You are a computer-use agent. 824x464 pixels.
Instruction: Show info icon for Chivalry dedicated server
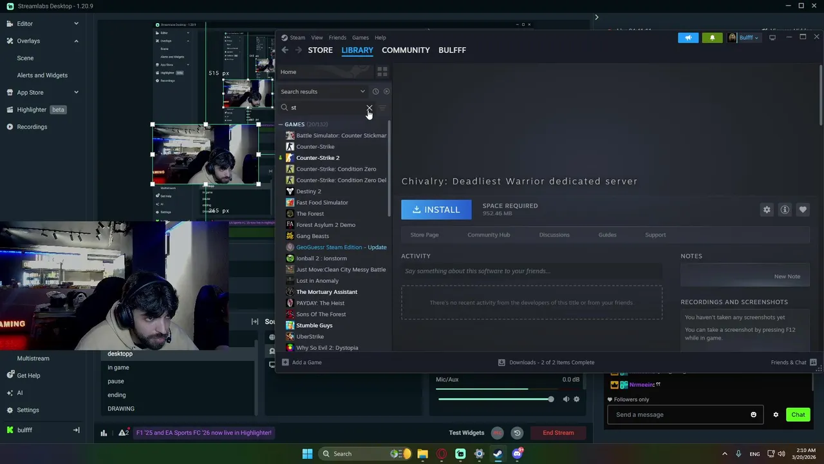point(785,209)
